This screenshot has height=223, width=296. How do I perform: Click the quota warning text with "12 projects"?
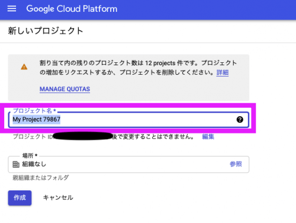[x=138, y=68]
